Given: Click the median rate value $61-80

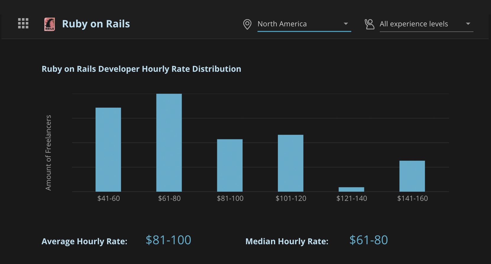Looking at the screenshot, I should 369,240.
